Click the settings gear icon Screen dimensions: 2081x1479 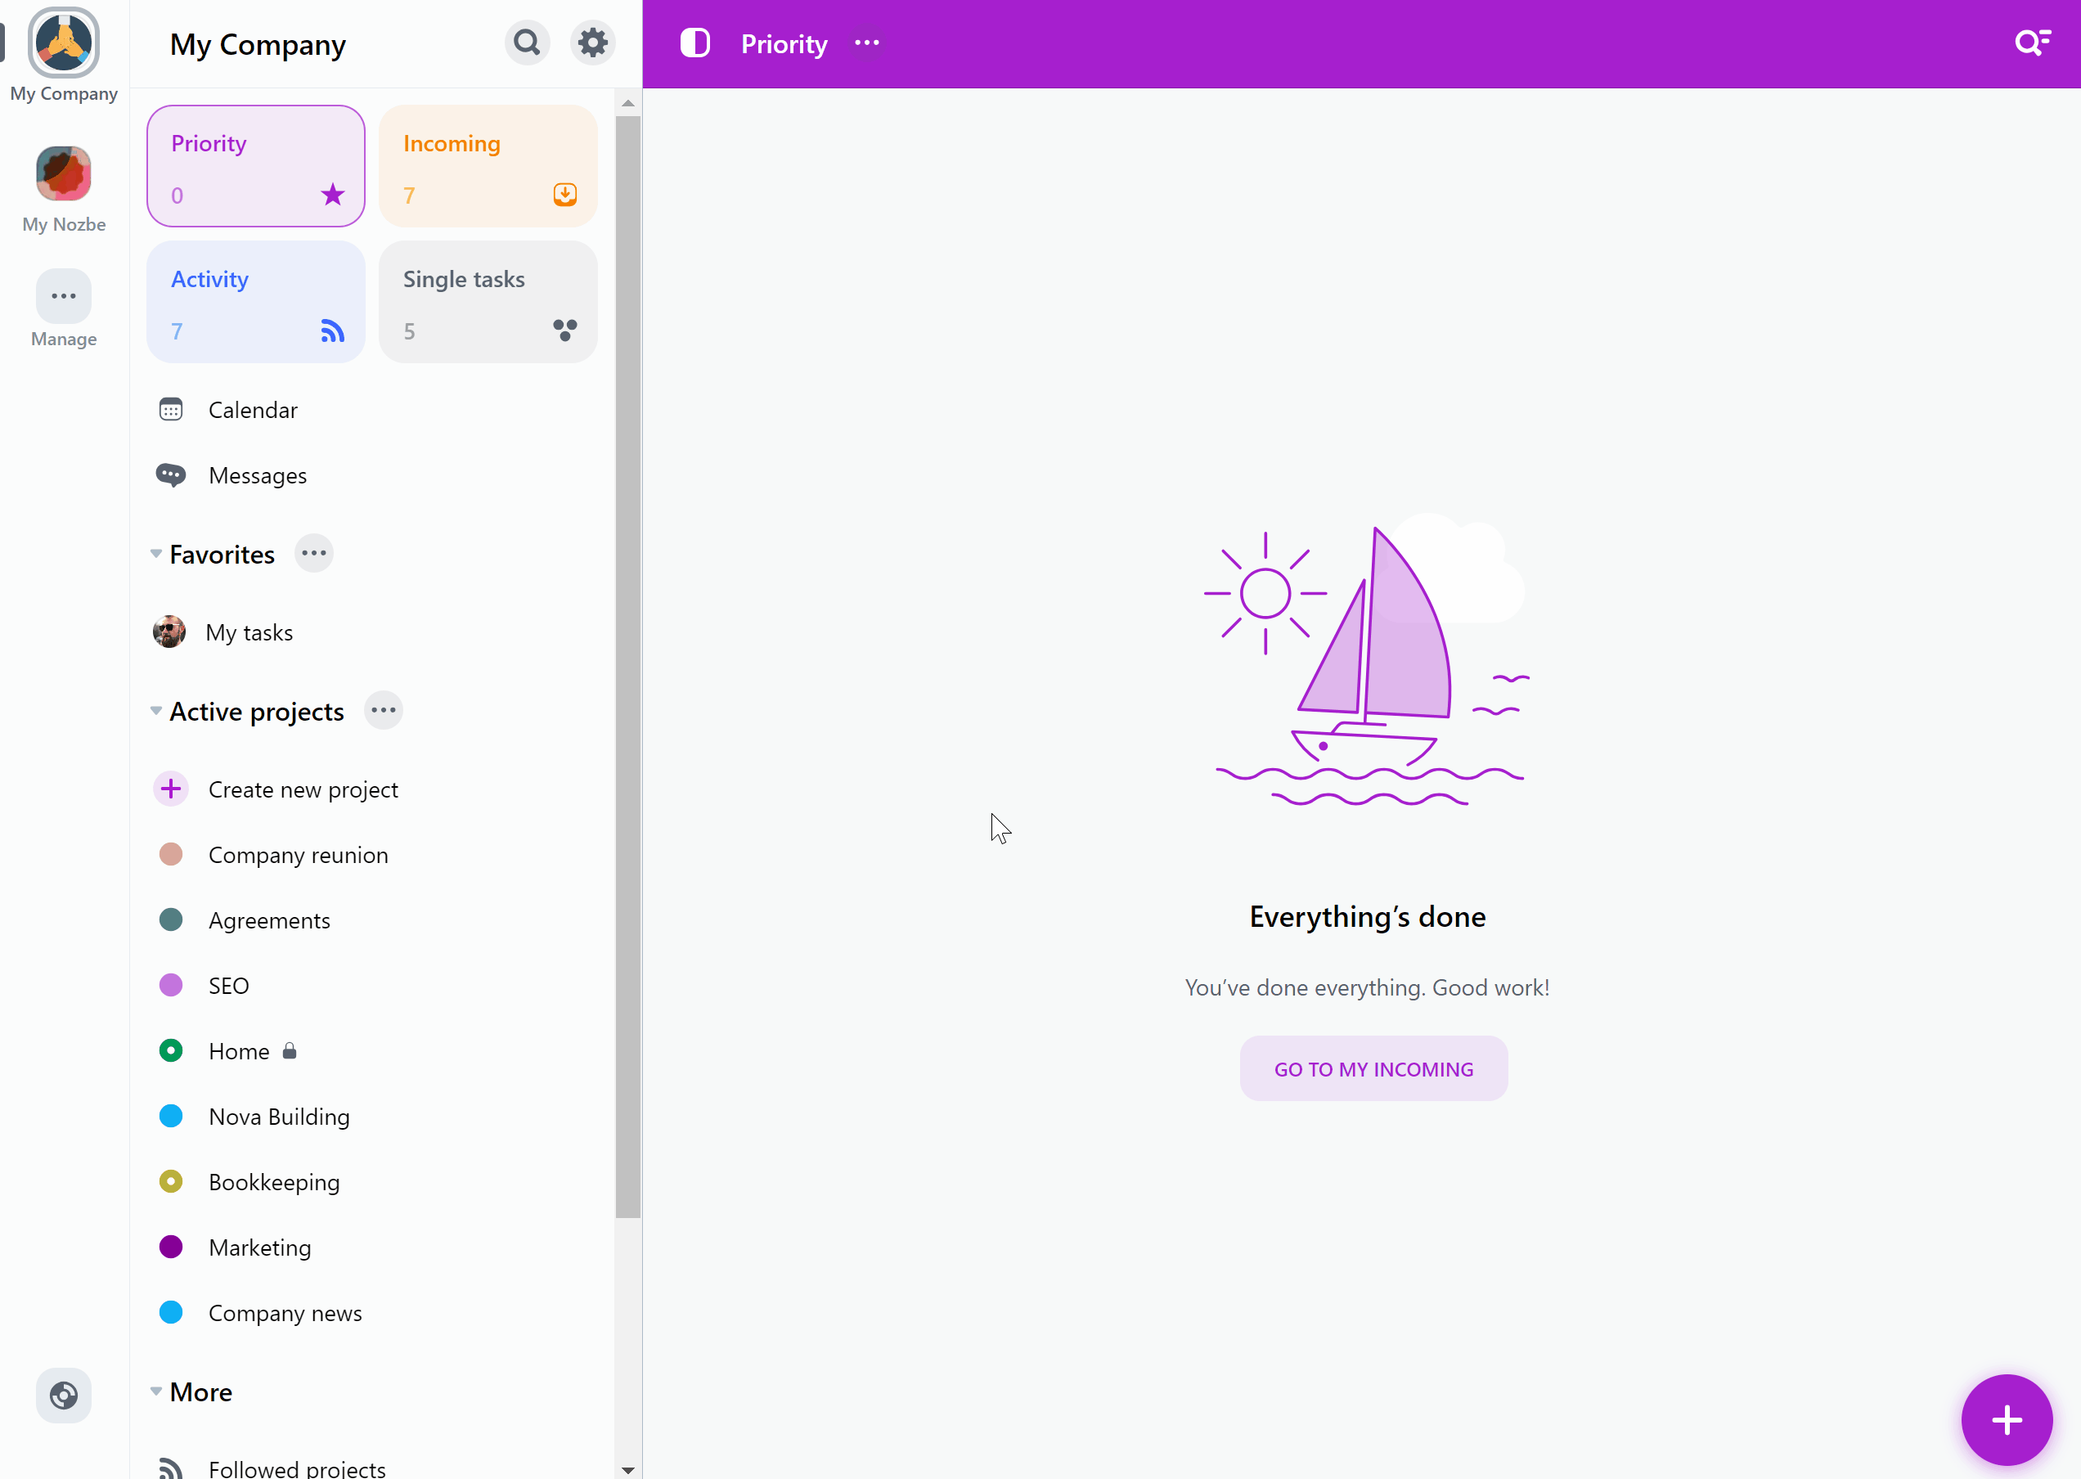(592, 42)
